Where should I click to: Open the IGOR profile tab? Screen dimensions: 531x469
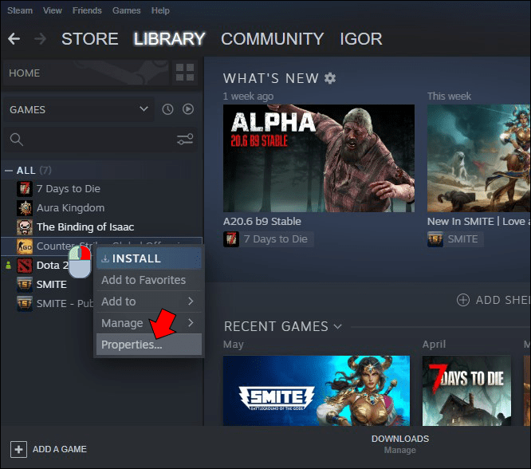coord(361,38)
